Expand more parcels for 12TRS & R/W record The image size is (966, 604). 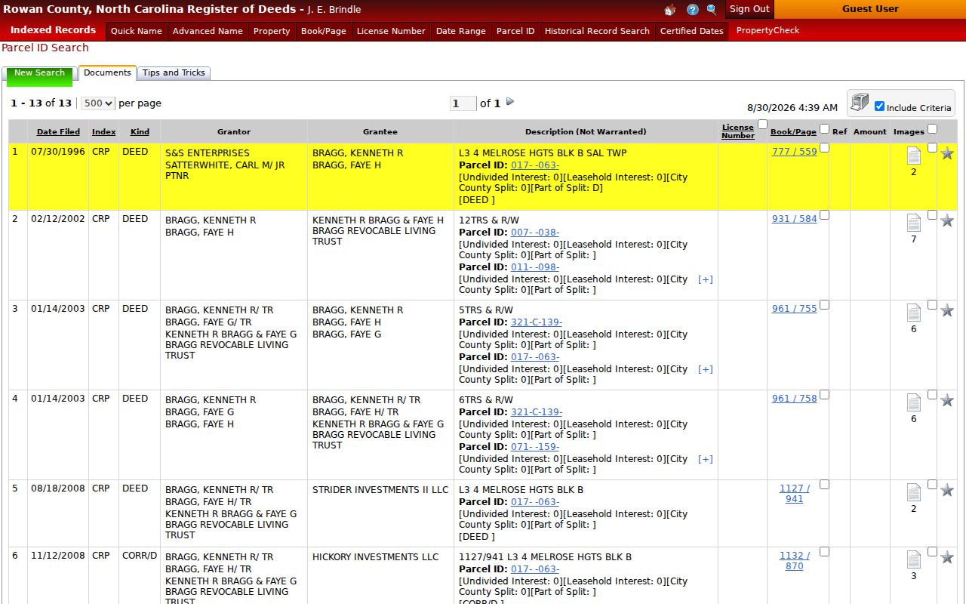tap(705, 279)
